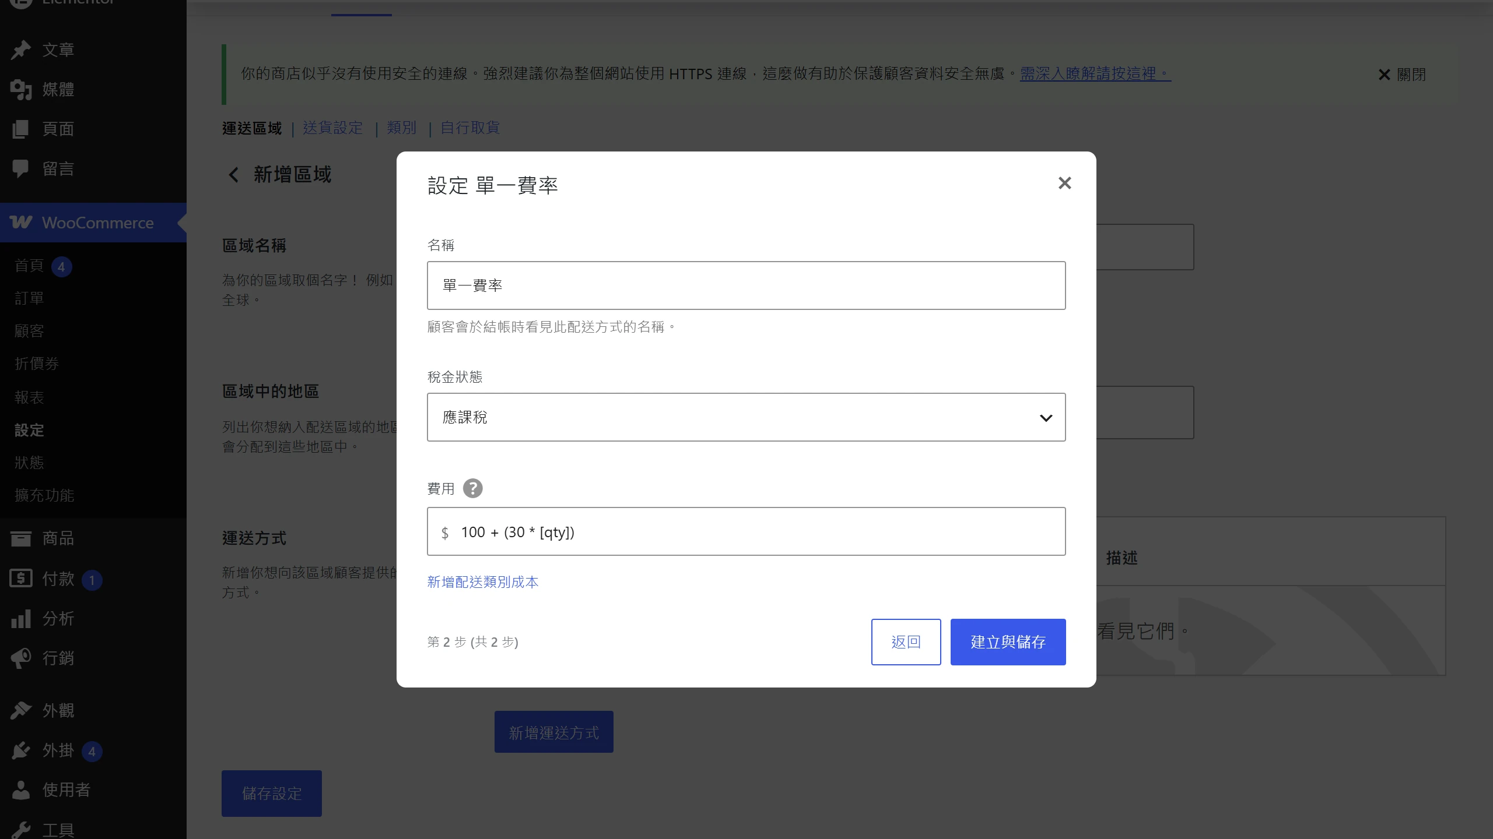This screenshot has height=839, width=1493.
Task: Switch to 自行取貨 section link
Action: tap(470, 128)
